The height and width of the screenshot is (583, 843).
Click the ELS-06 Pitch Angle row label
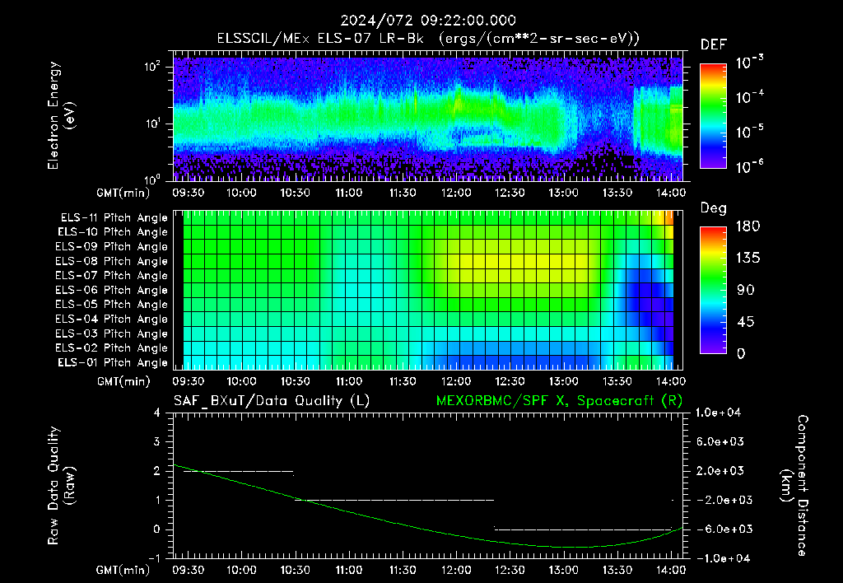(x=112, y=290)
